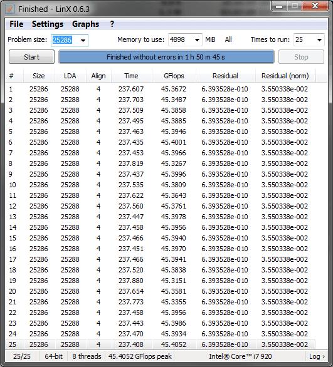Click the All memory link
Viewport: 333px width, 367px height.
[x=228, y=39]
